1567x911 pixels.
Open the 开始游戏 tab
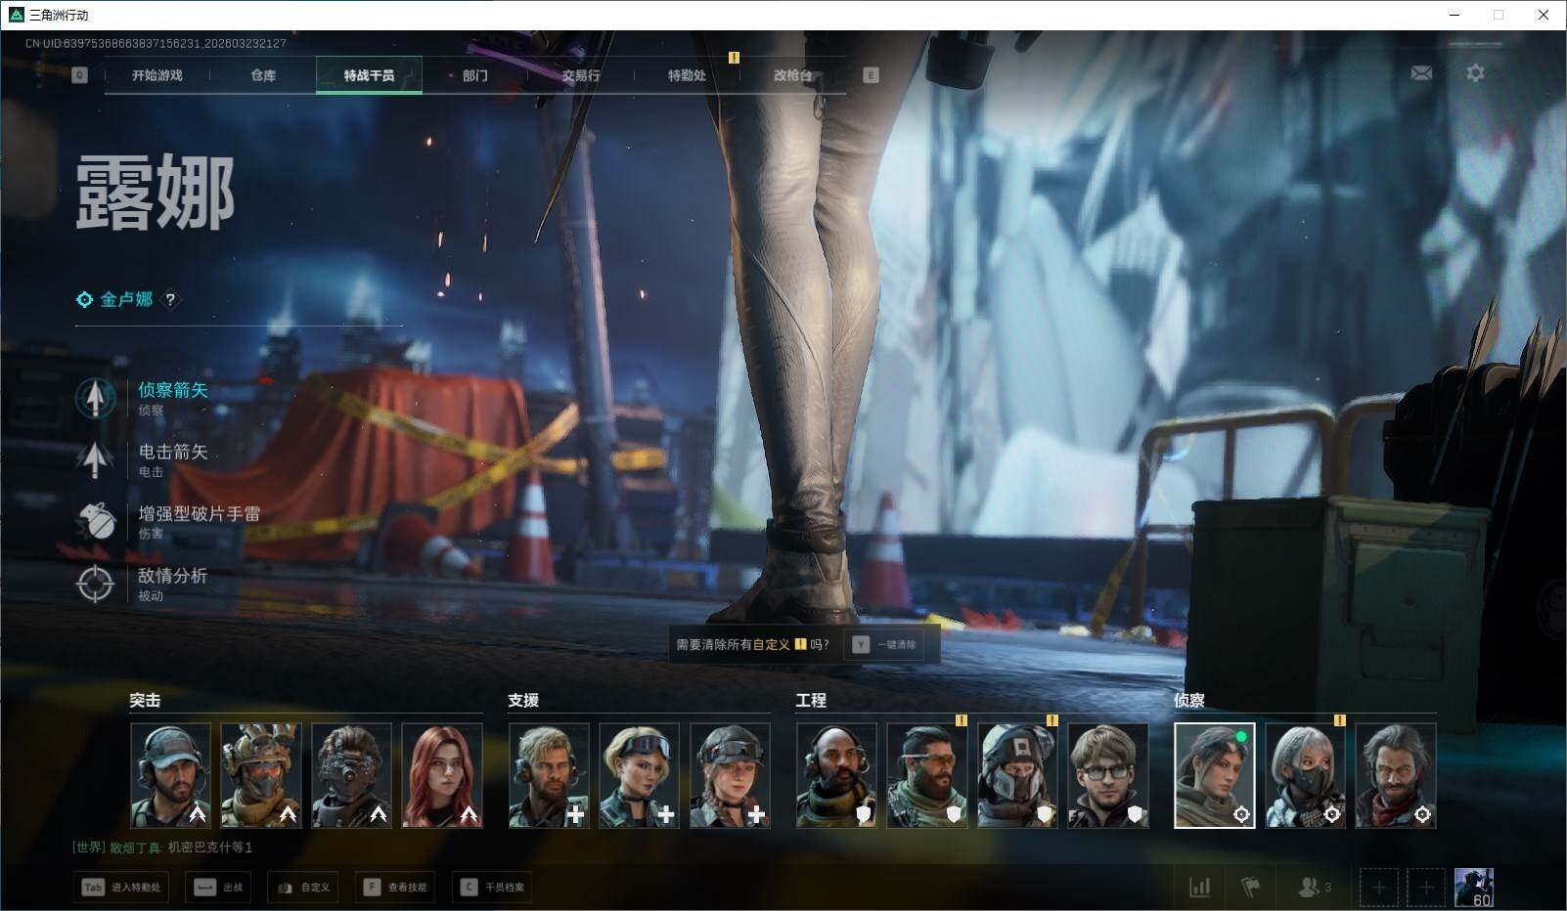click(x=157, y=75)
